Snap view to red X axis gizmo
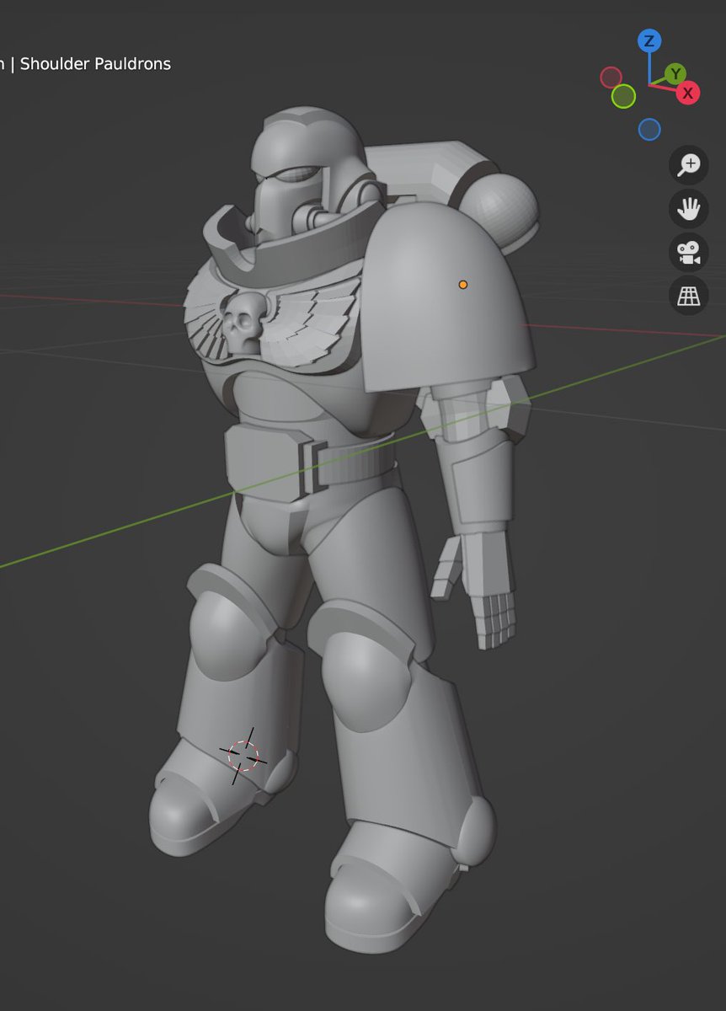Image resolution: width=726 pixels, height=1011 pixels. (688, 93)
